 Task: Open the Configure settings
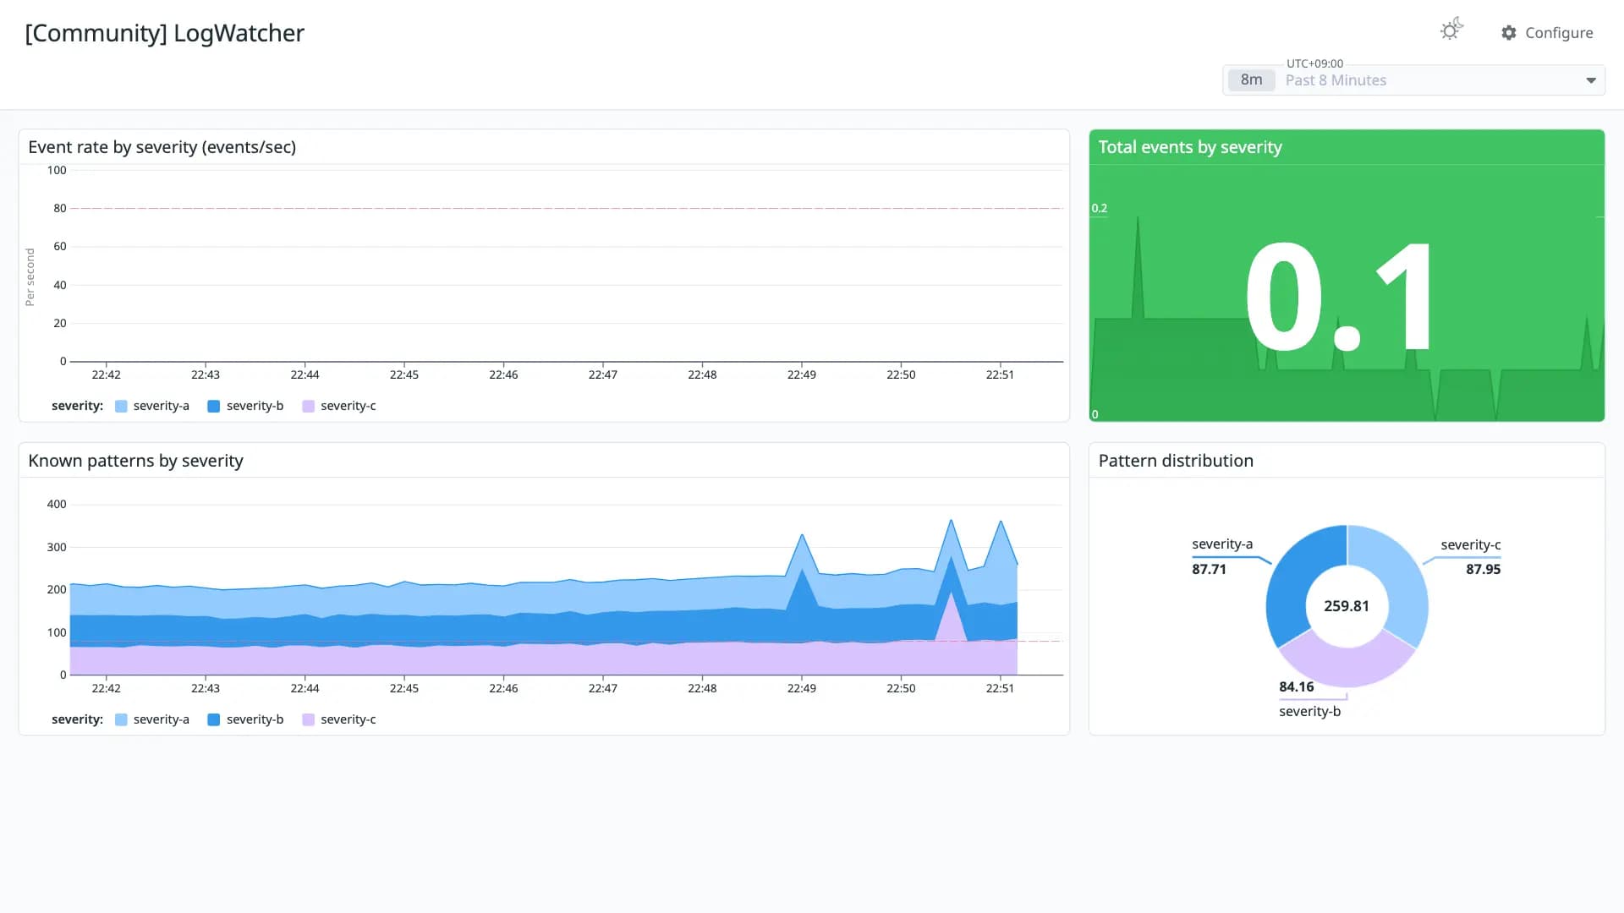pos(1547,33)
